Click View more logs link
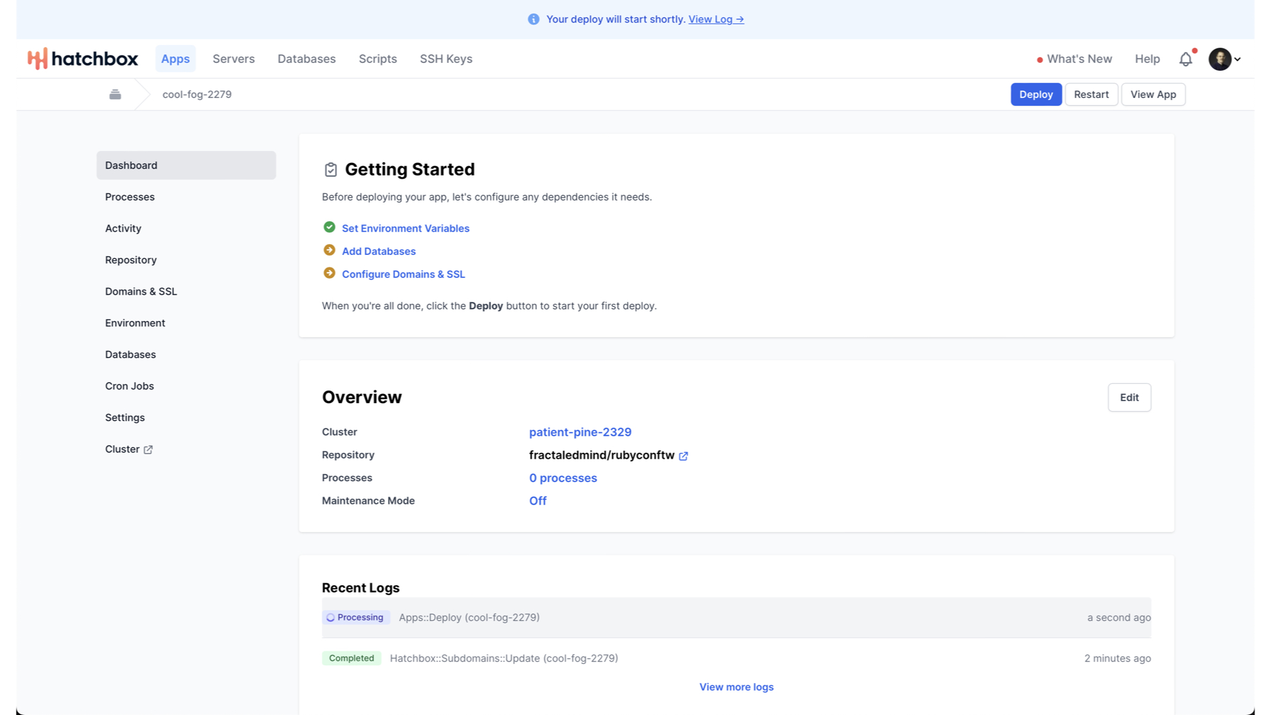This screenshot has height=715, width=1271. pos(736,687)
